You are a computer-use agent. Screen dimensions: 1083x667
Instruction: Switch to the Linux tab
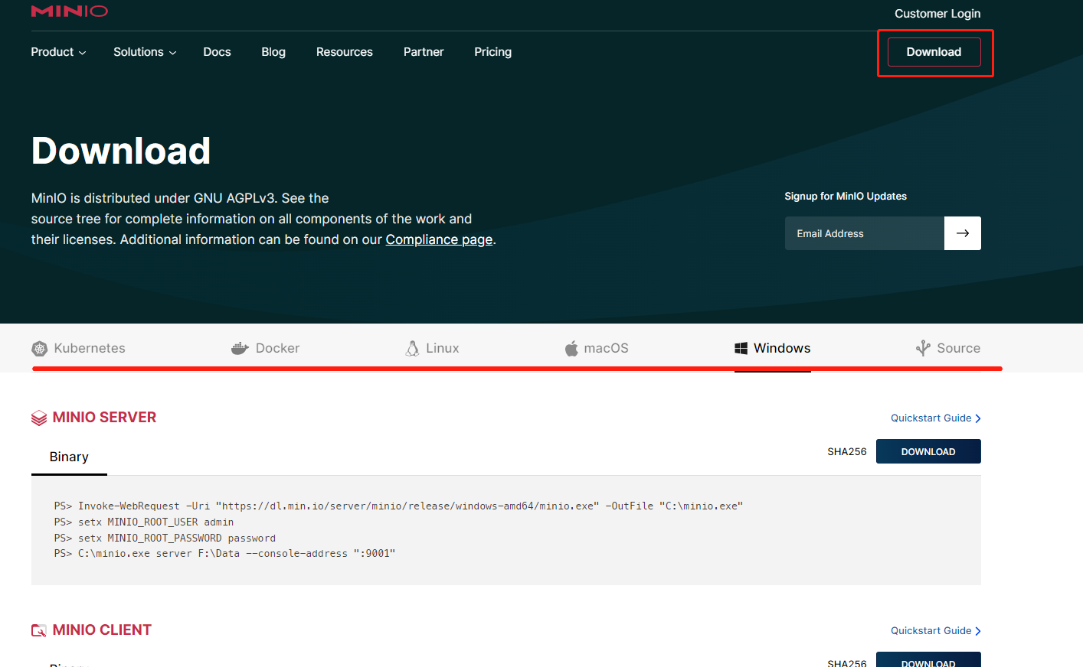click(432, 348)
